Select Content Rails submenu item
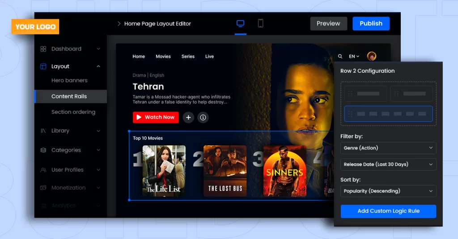Viewport: 458px width, 239px height. (71, 96)
